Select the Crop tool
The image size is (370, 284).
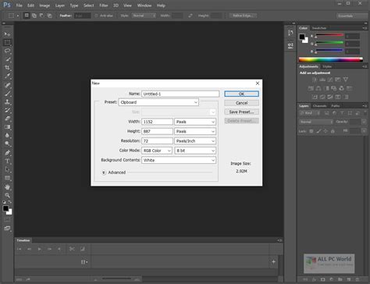coord(7,68)
